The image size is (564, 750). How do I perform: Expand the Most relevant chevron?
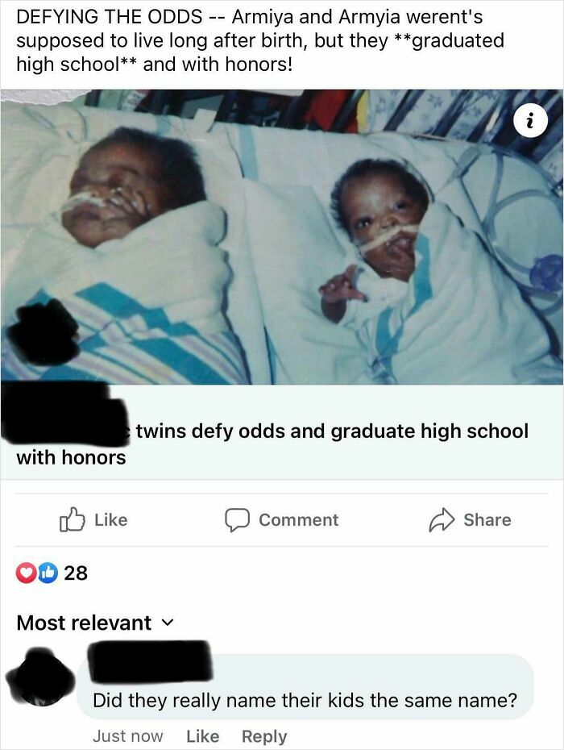(x=168, y=623)
